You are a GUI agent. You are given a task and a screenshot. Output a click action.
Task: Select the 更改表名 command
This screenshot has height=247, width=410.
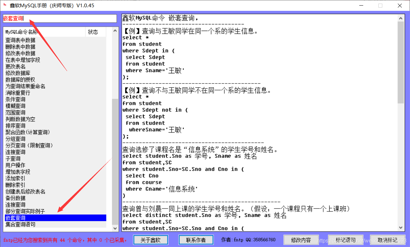55,66
